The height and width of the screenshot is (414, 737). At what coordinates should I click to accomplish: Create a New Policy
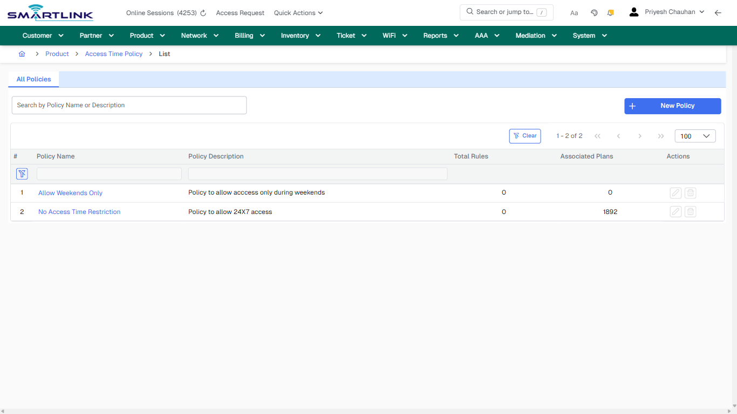point(672,106)
